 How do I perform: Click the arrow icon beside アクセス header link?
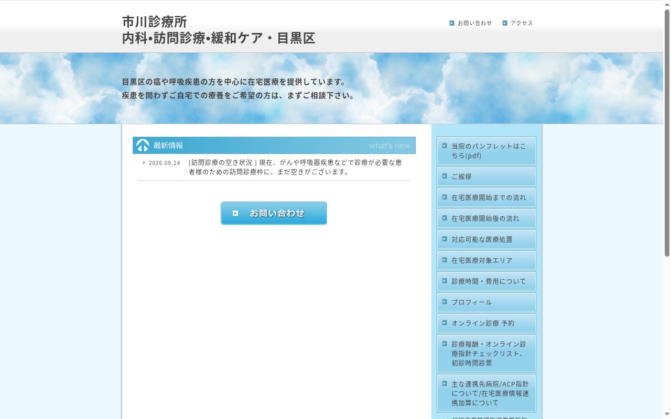505,23
